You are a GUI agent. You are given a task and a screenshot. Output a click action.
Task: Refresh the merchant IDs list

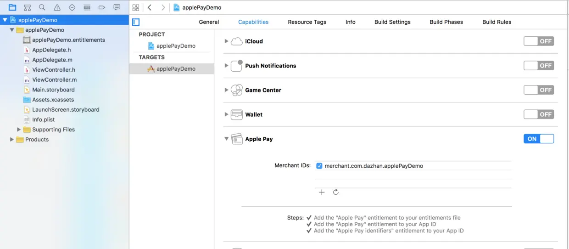(x=336, y=192)
